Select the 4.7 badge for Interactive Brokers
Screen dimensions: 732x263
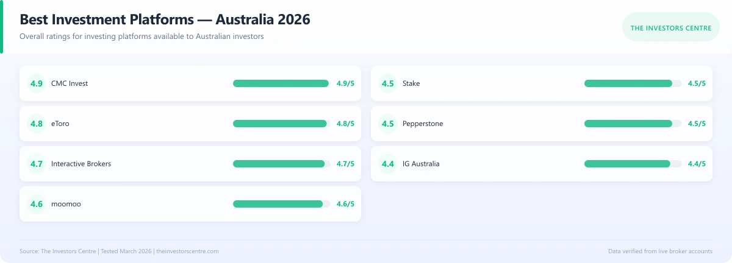tap(37, 164)
